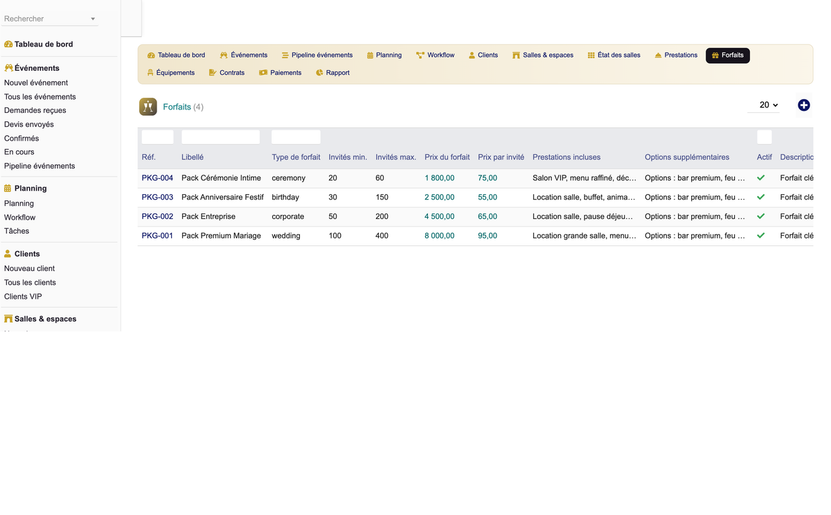This screenshot has height=515, width=831.
Task: Open Tableau de bord tab in top bar
Action: (x=176, y=55)
